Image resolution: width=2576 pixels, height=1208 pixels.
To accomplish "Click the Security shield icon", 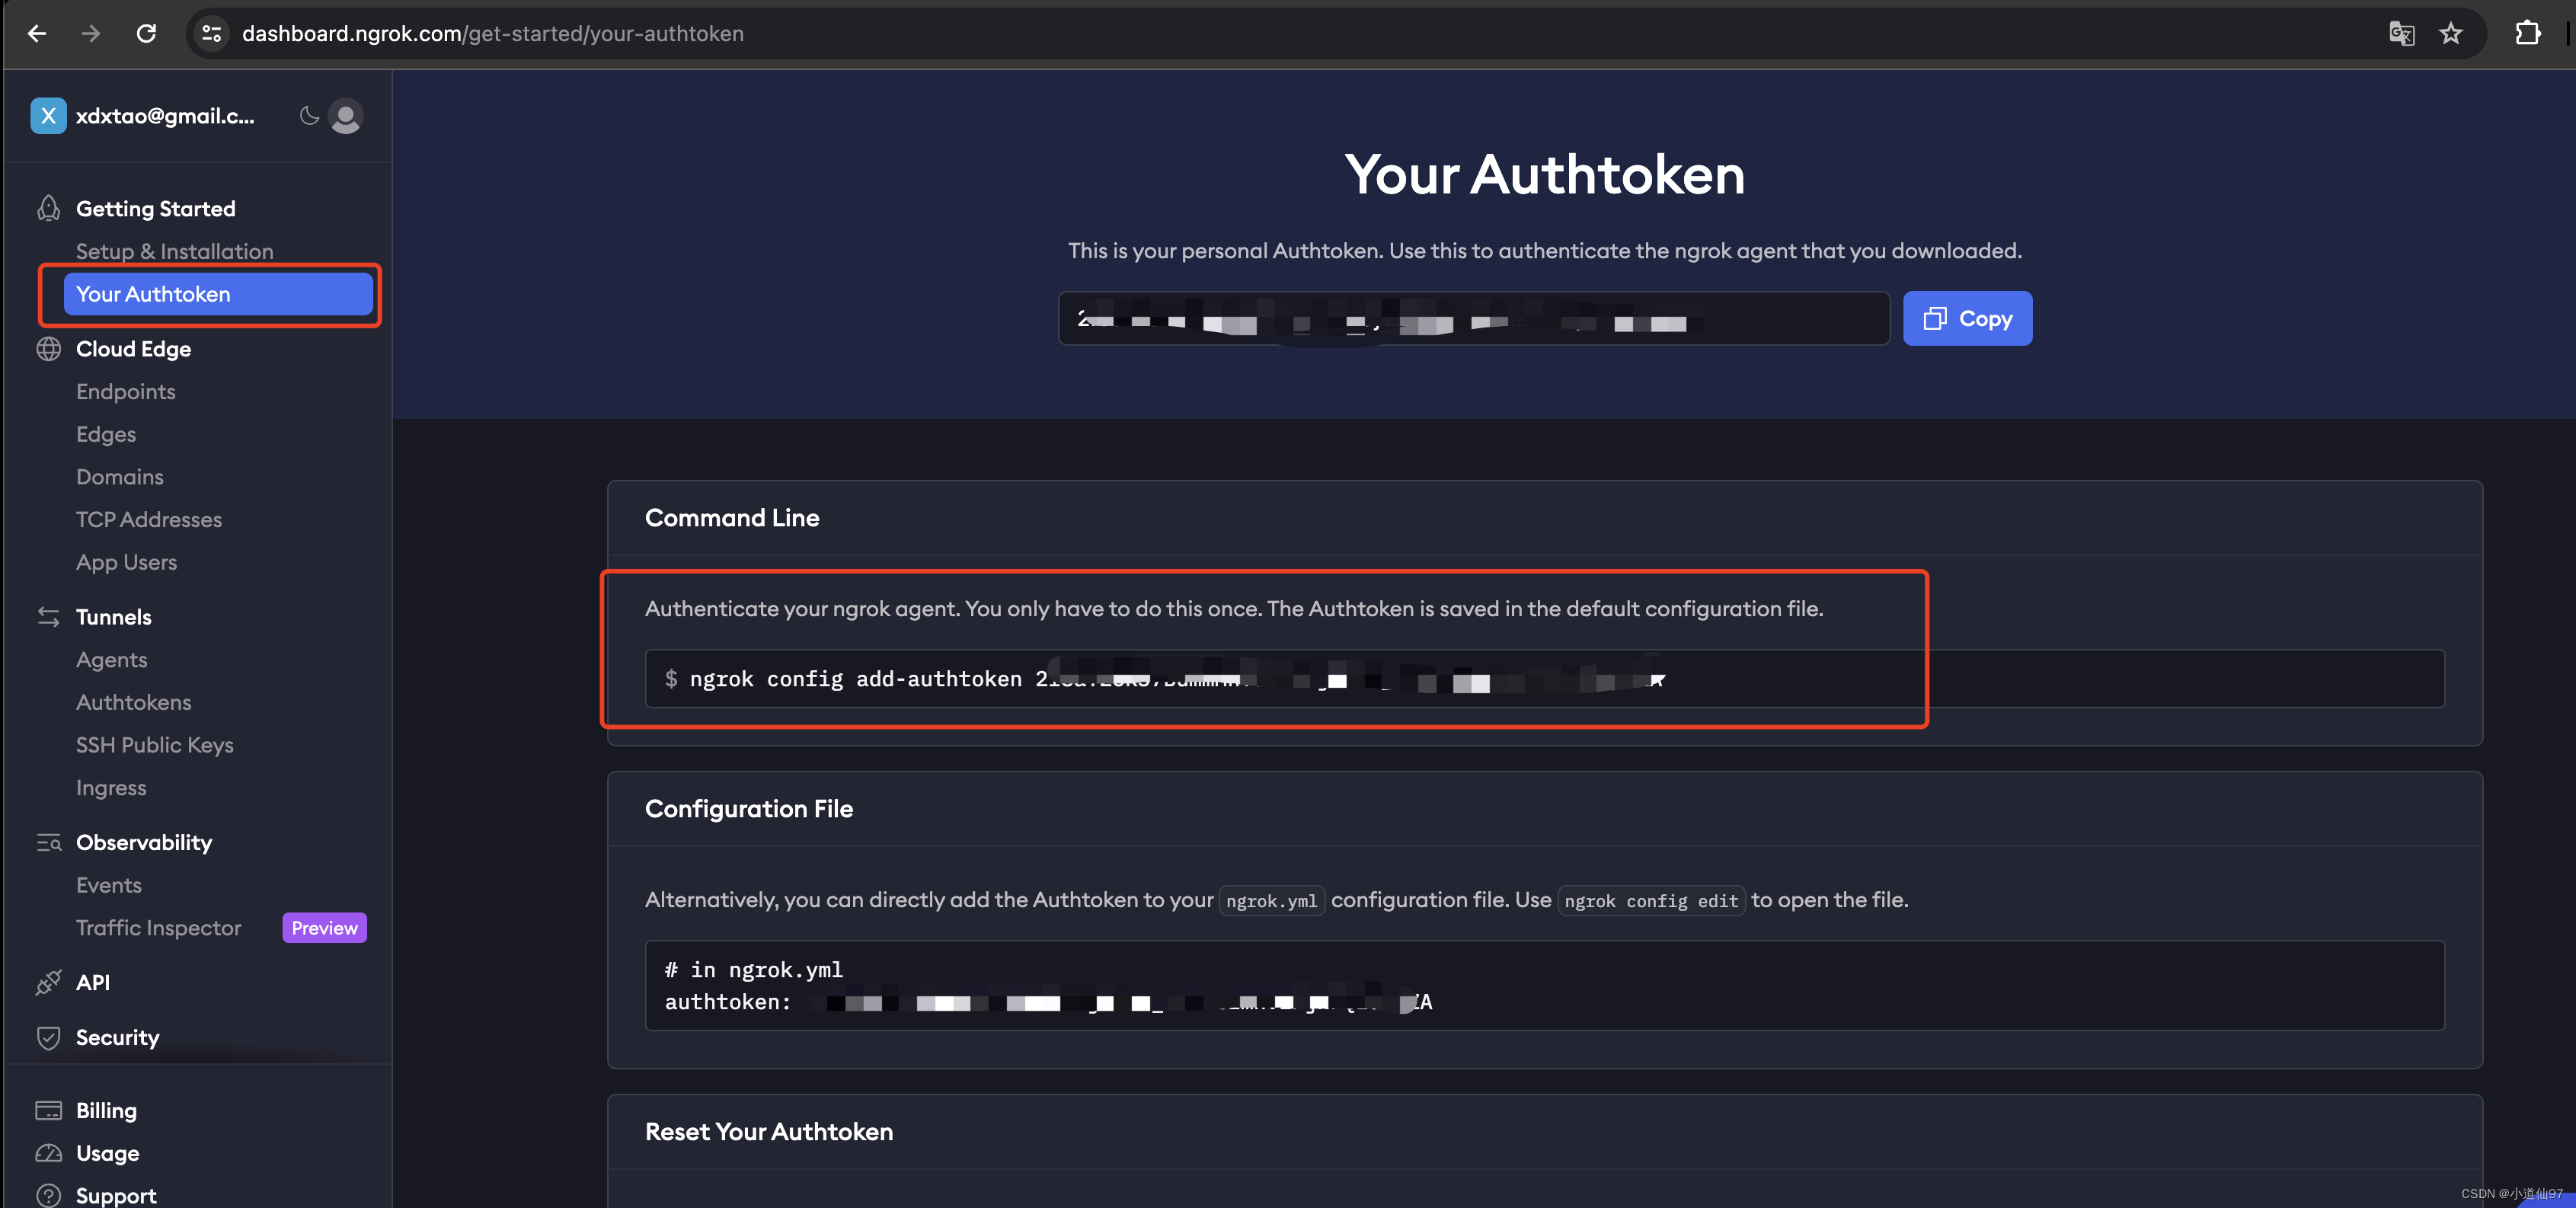I will click(48, 1037).
